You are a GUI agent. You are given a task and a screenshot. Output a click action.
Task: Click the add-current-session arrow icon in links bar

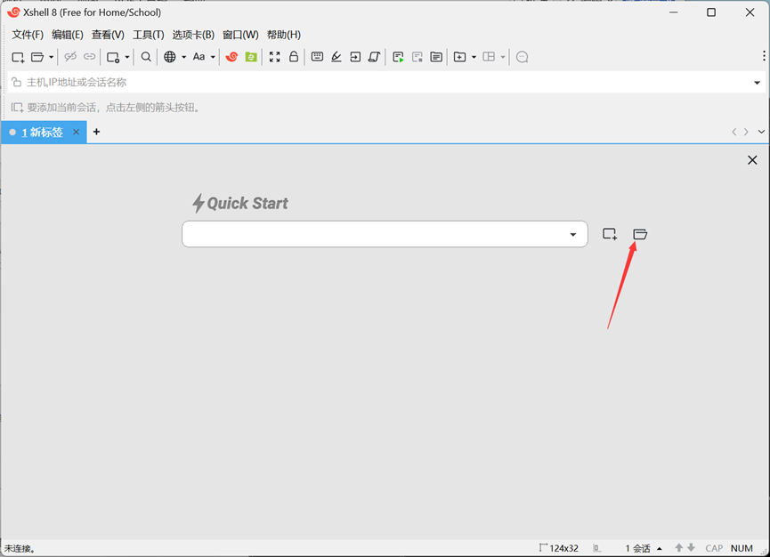click(17, 108)
